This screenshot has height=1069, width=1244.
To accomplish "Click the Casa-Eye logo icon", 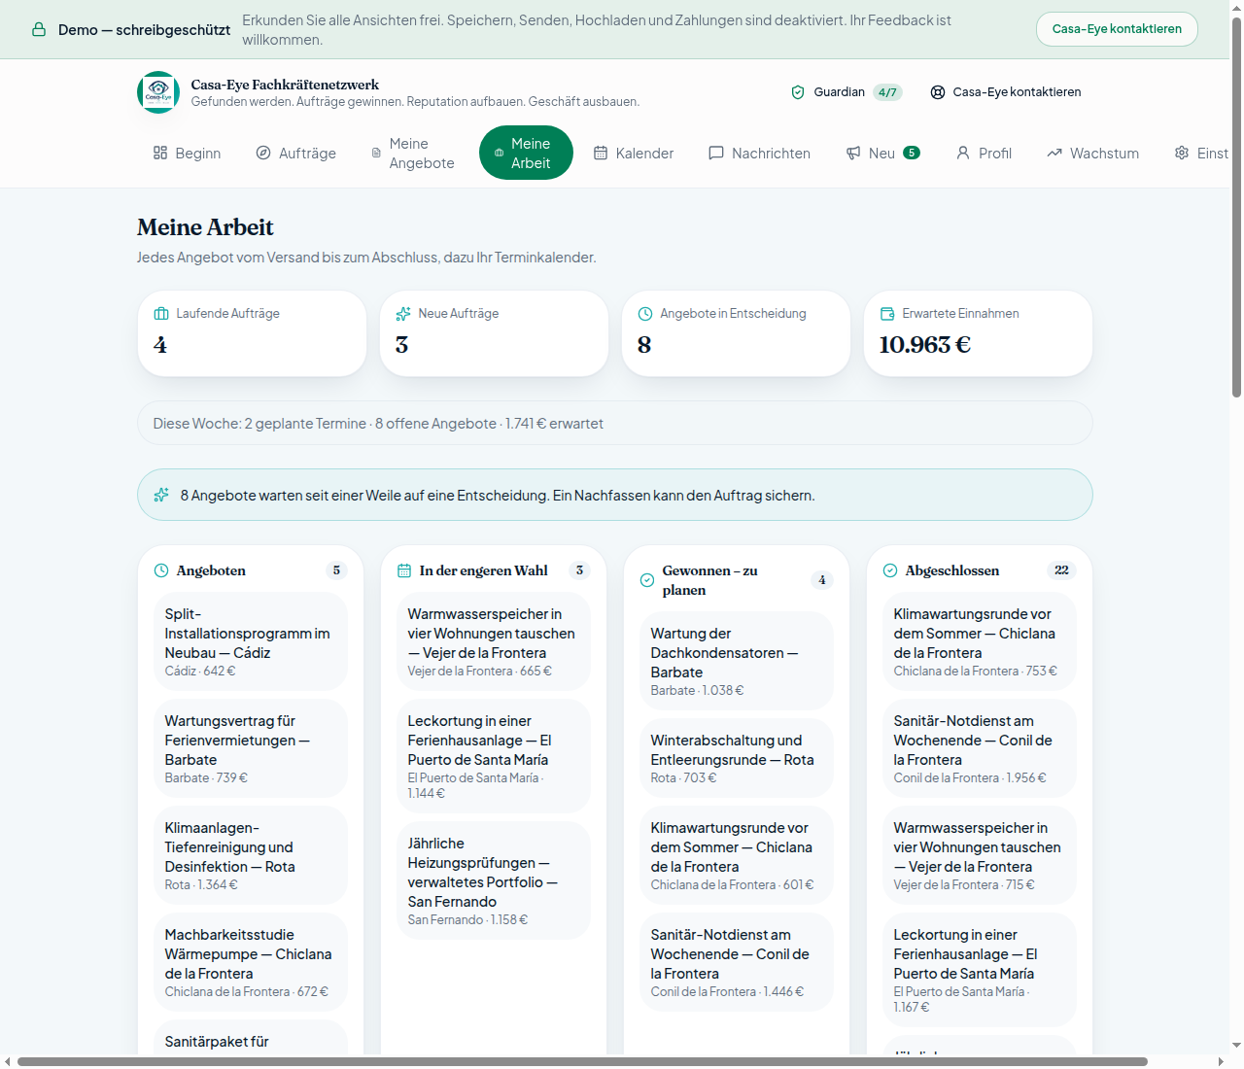I will pos(158,92).
